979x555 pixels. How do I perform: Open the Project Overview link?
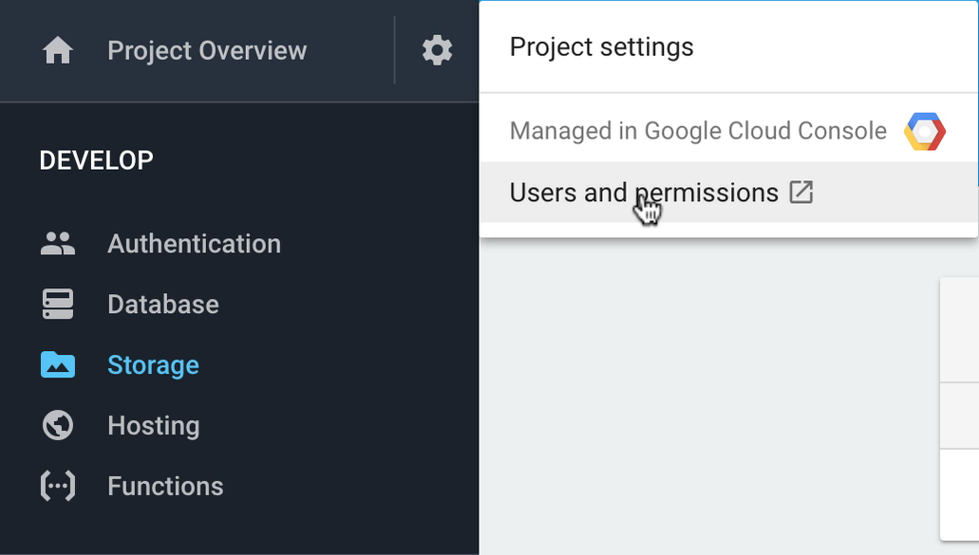pos(207,50)
